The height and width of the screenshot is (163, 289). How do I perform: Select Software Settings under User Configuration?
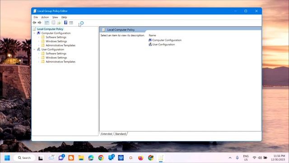click(56, 53)
